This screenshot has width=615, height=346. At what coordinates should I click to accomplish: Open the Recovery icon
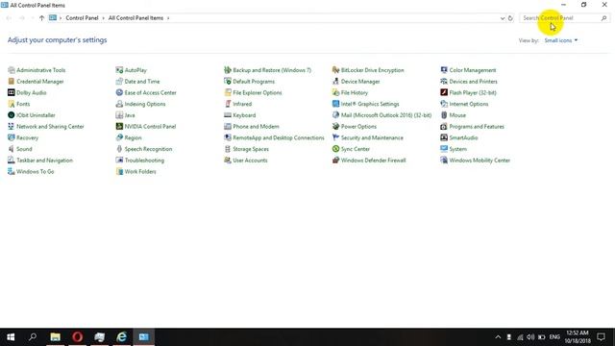click(12, 137)
